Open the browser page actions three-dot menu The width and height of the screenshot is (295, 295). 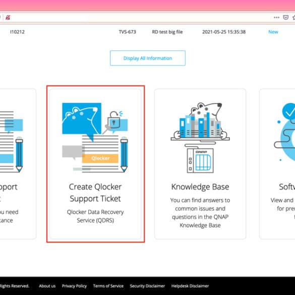(276, 18)
